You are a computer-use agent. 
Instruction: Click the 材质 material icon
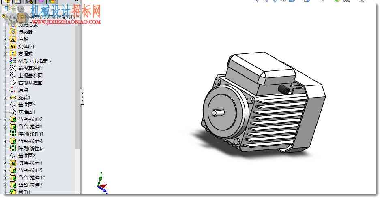click(x=13, y=61)
